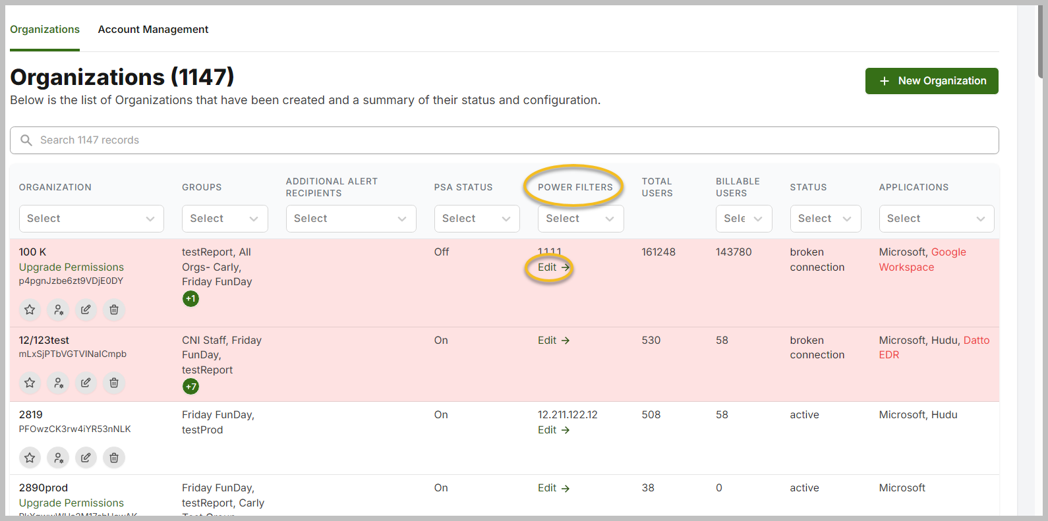This screenshot has height=521, width=1048.
Task: Click the Organizations (1147) heading
Action: (122, 77)
